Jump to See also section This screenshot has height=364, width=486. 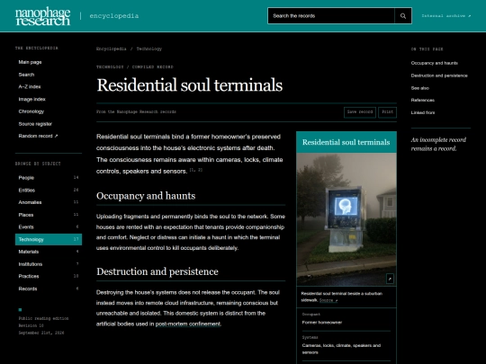pos(420,88)
